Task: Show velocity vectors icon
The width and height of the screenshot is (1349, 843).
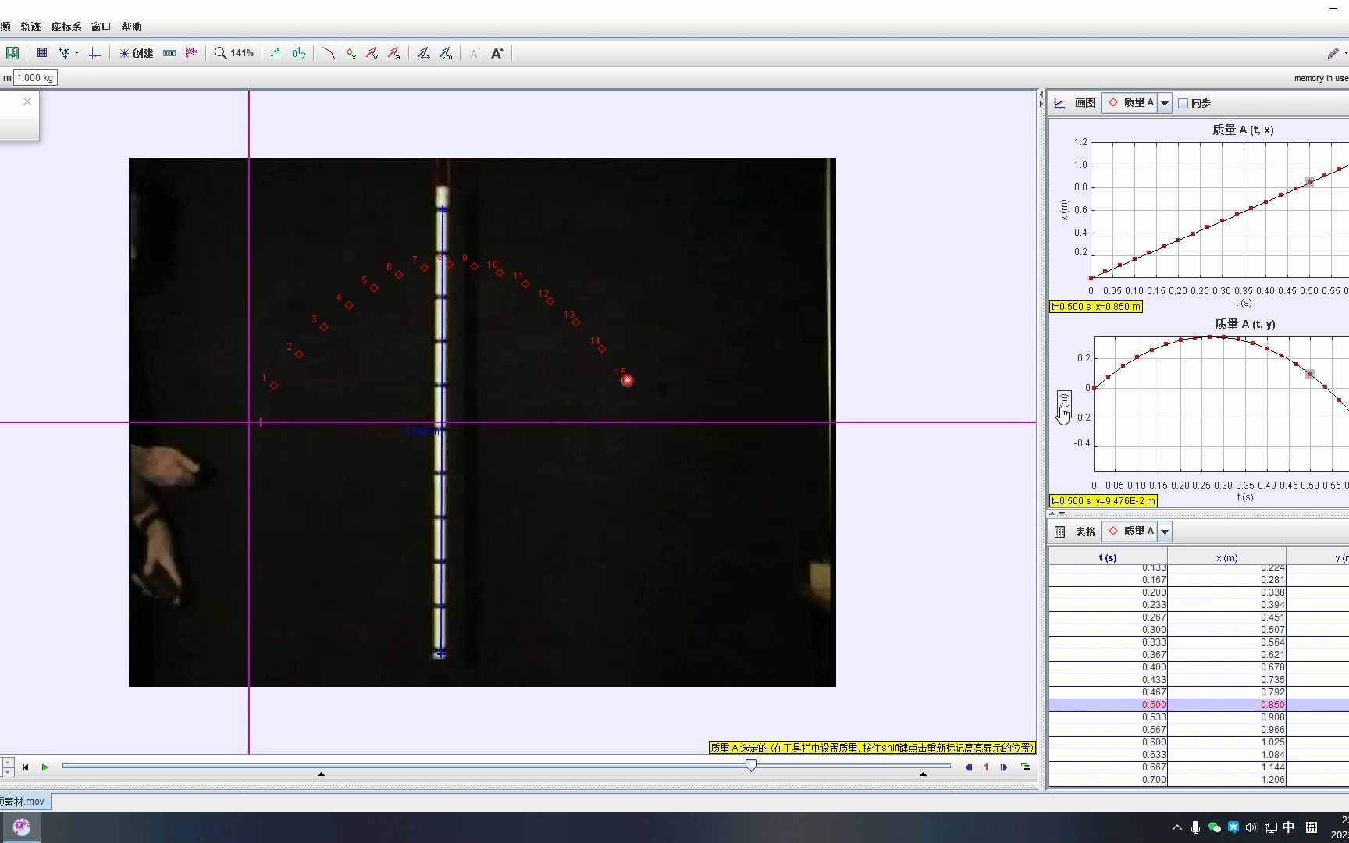Action: click(x=372, y=53)
